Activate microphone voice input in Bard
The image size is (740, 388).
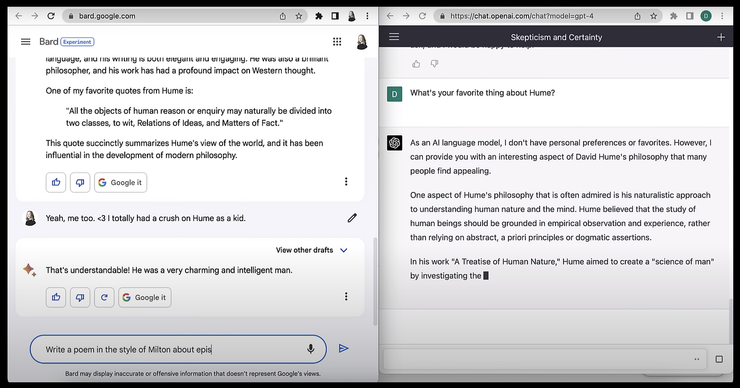[x=311, y=349]
